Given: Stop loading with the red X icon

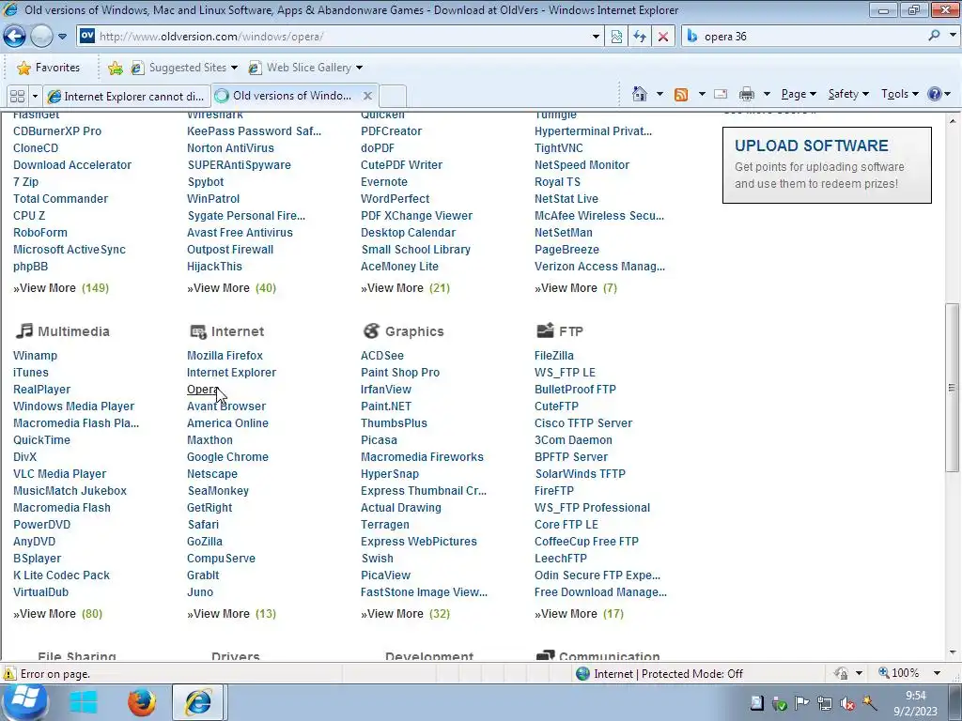Looking at the screenshot, I should 662,37.
